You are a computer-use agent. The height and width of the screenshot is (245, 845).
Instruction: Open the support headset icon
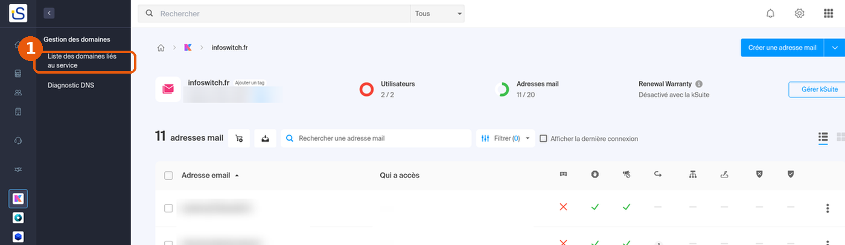click(18, 141)
